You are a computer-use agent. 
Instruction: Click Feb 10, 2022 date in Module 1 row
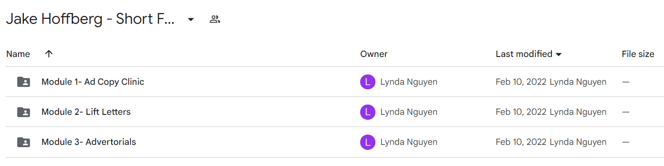coord(521,82)
